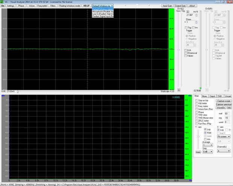Screen dimensions: 233x186
Task: Click the Input Gain button
Action: (x=167, y=6)
